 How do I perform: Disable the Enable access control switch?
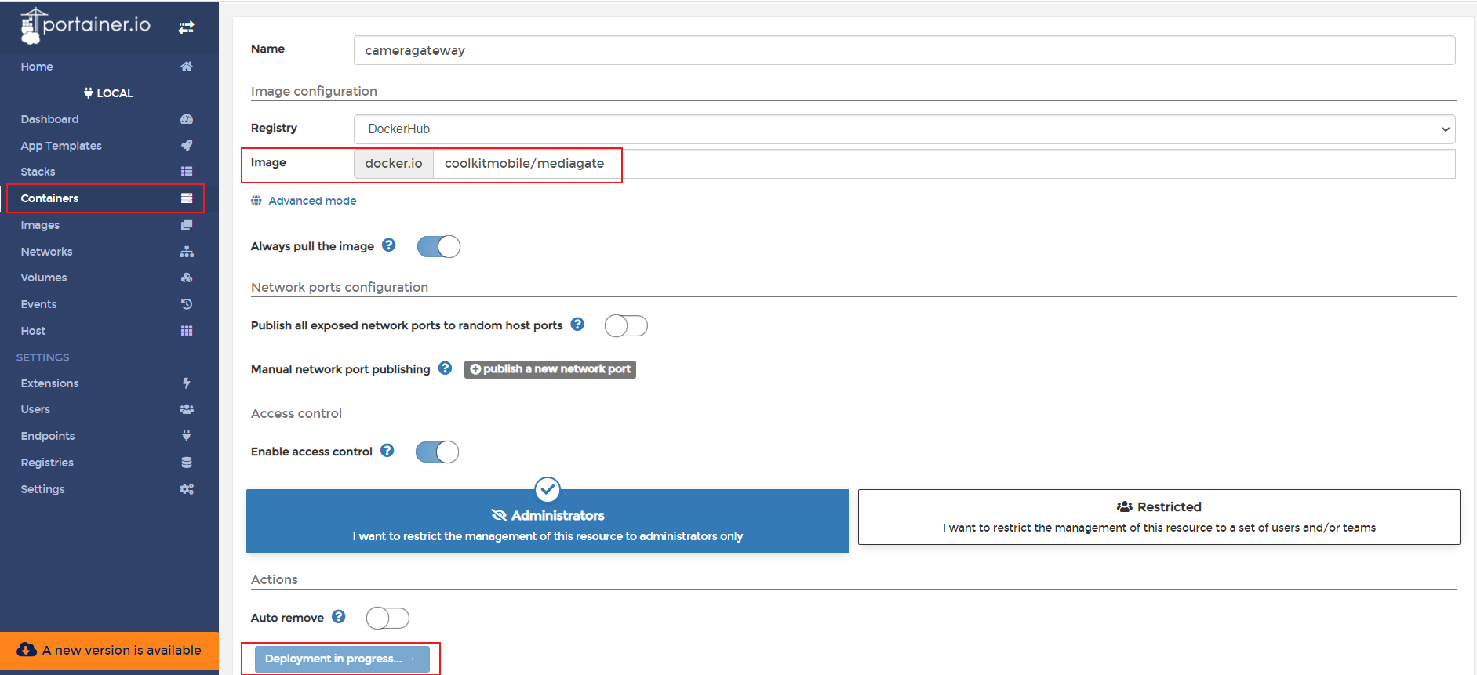(x=437, y=452)
